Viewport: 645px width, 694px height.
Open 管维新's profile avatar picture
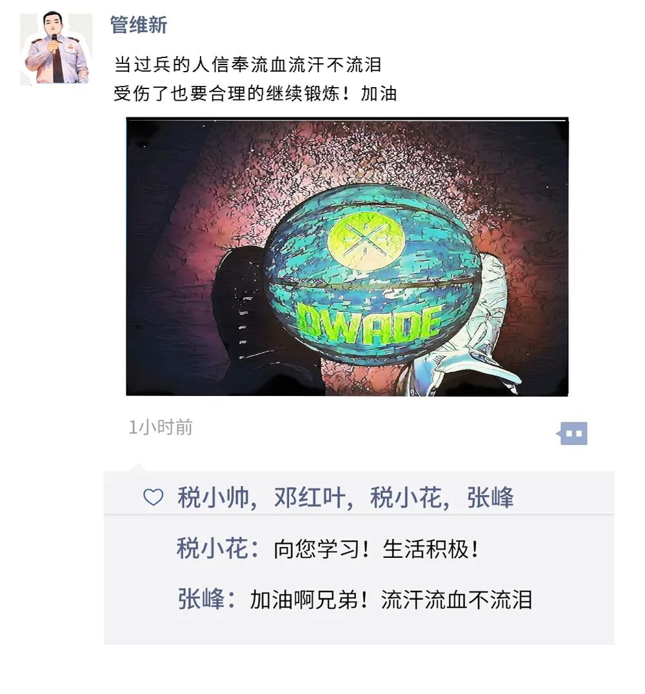(56, 48)
